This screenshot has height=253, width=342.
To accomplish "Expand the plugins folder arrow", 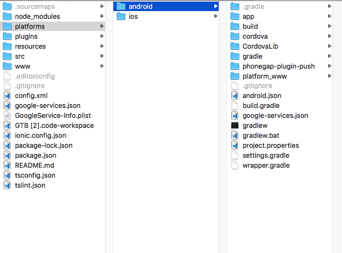I will 102,36.
